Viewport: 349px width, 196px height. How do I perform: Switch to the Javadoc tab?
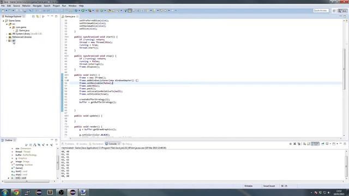(82, 144)
